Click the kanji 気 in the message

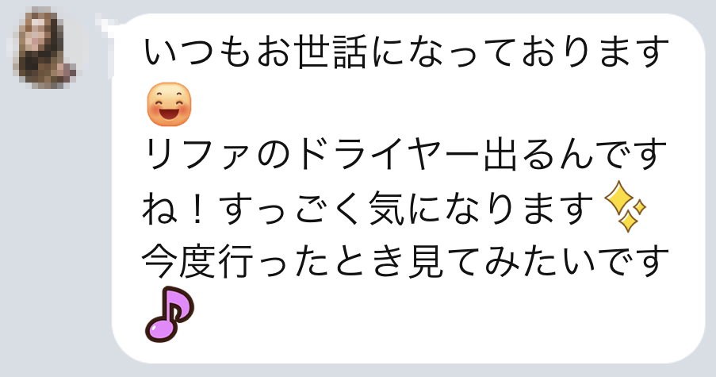tap(387, 209)
